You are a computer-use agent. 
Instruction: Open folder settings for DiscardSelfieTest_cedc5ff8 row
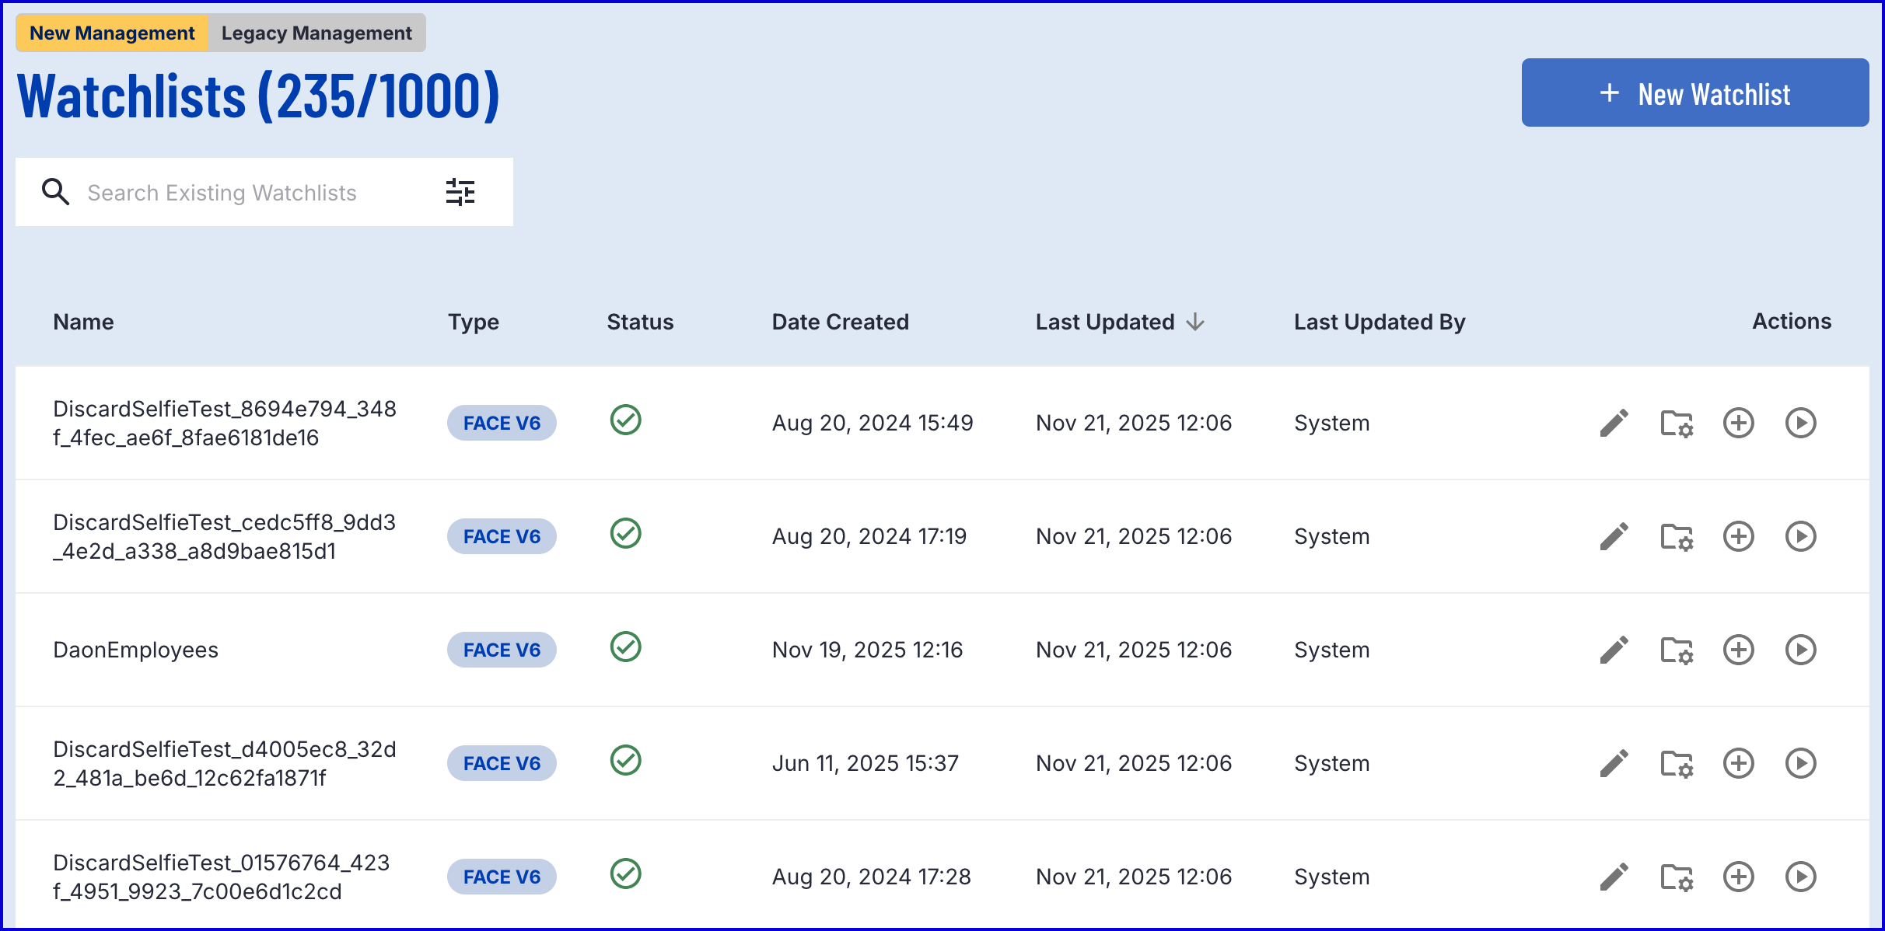click(1676, 536)
